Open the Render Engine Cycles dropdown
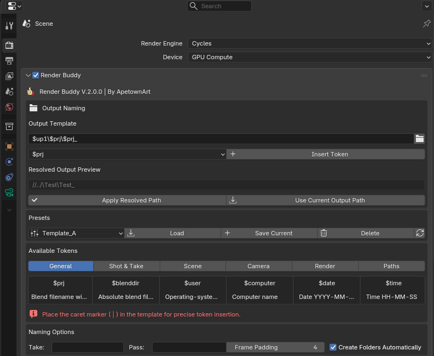This screenshot has height=356, width=434. pyautogui.click(x=309, y=43)
